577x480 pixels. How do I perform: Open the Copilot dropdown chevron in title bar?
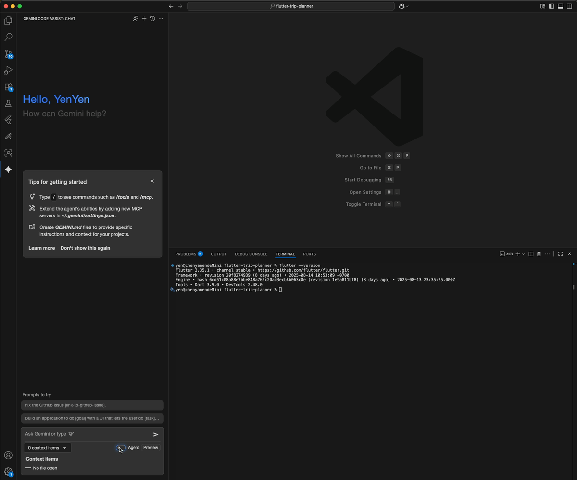[407, 6]
